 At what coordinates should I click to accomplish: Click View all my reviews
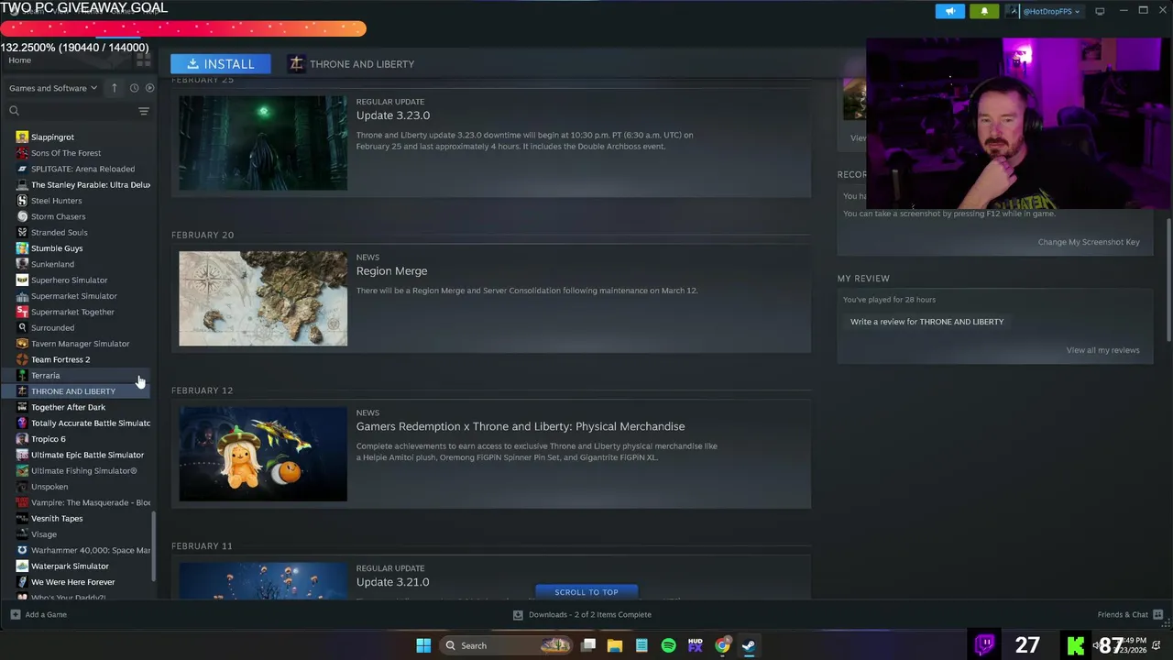[1102, 350]
